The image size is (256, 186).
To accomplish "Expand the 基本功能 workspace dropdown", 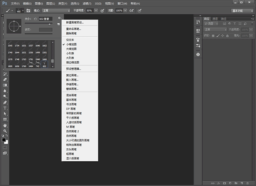I will pyautogui.click(x=242, y=10).
